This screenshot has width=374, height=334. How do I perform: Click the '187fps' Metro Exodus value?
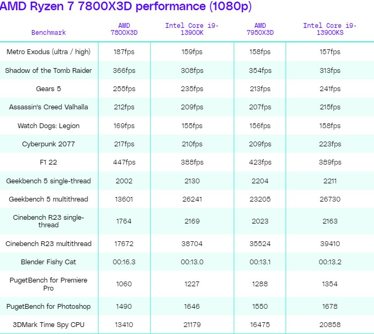[x=124, y=52]
